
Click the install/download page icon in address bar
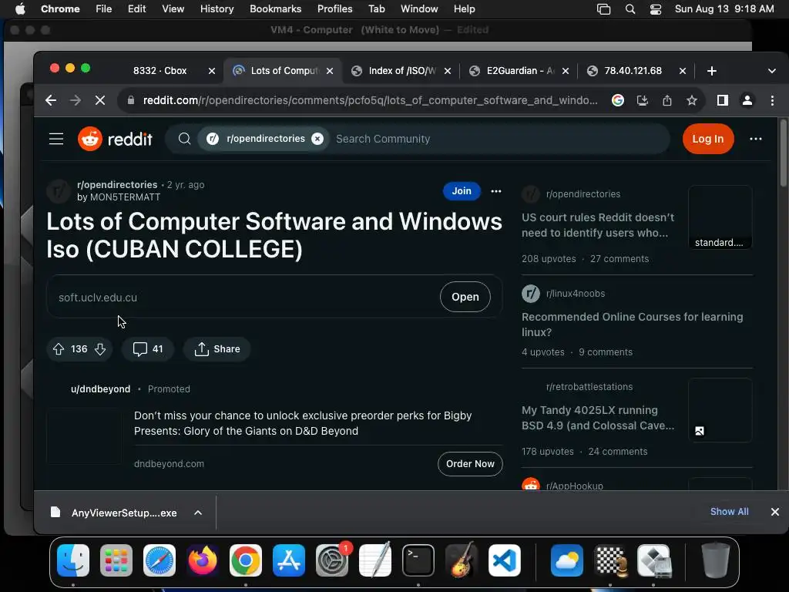643,100
